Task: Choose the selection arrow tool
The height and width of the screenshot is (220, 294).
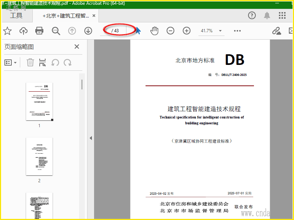Action: (x=139, y=31)
